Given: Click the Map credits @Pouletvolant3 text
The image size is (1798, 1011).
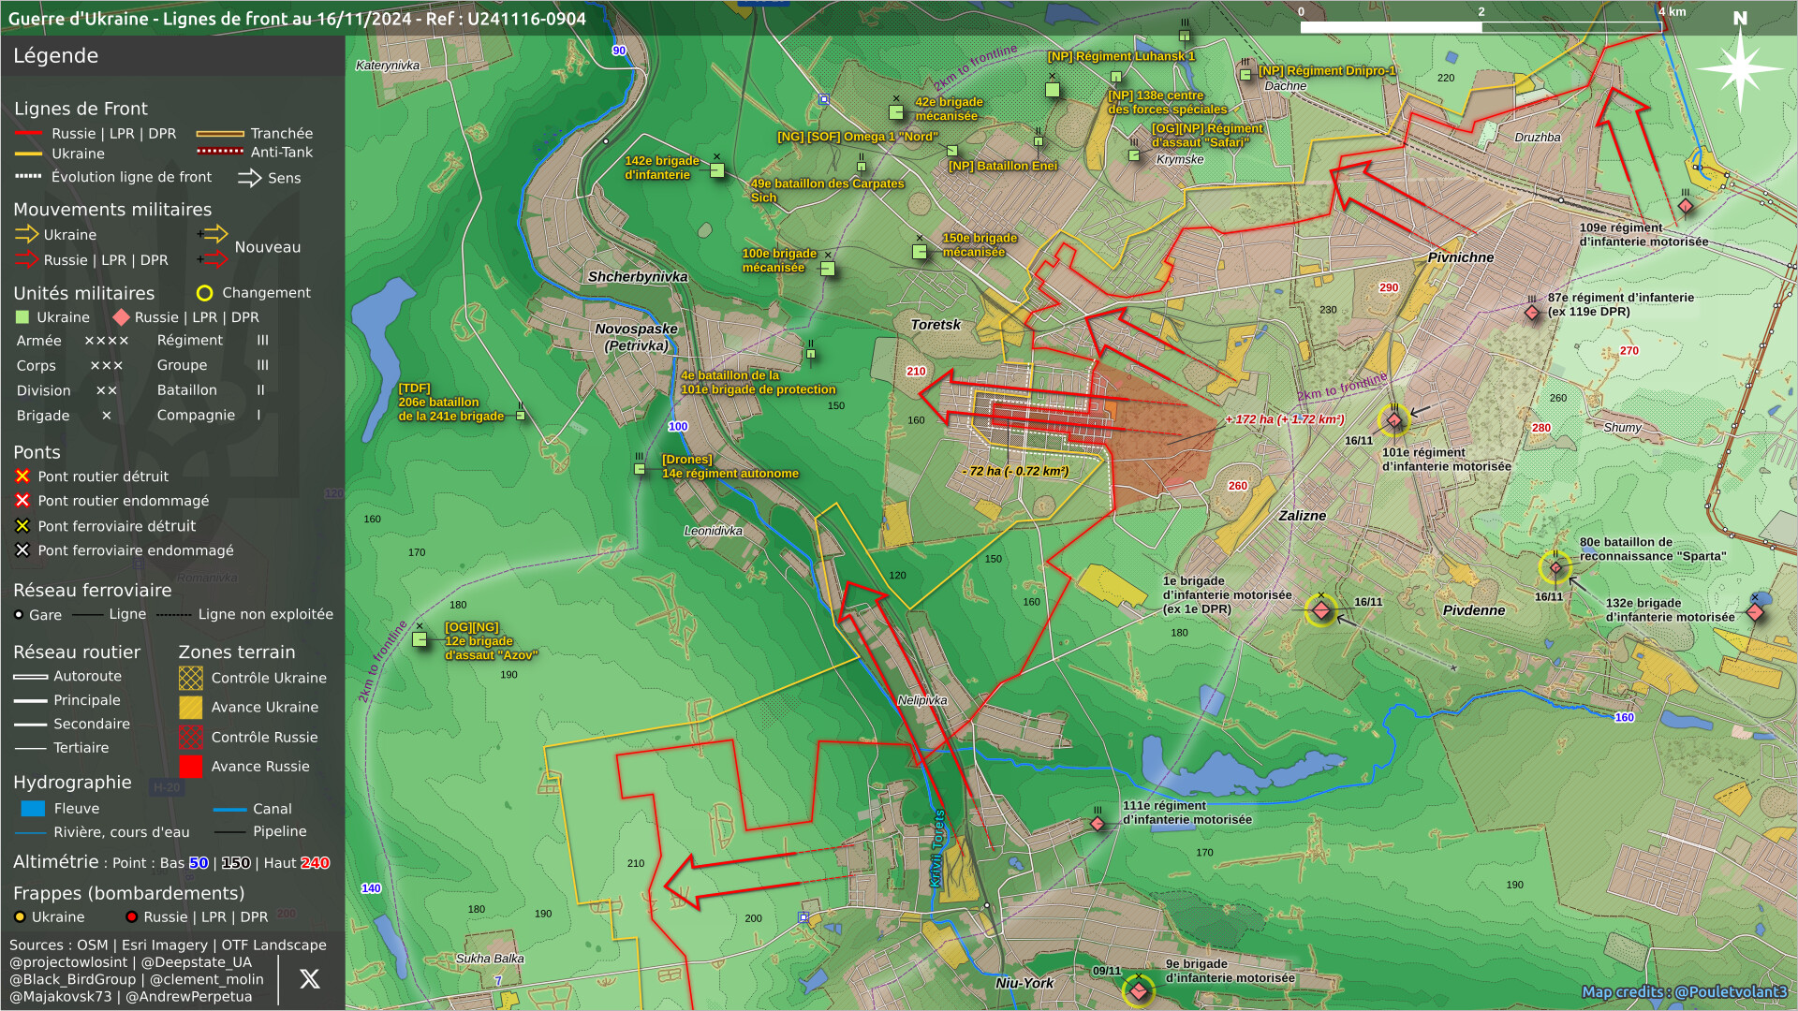Looking at the screenshot, I should (1684, 992).
